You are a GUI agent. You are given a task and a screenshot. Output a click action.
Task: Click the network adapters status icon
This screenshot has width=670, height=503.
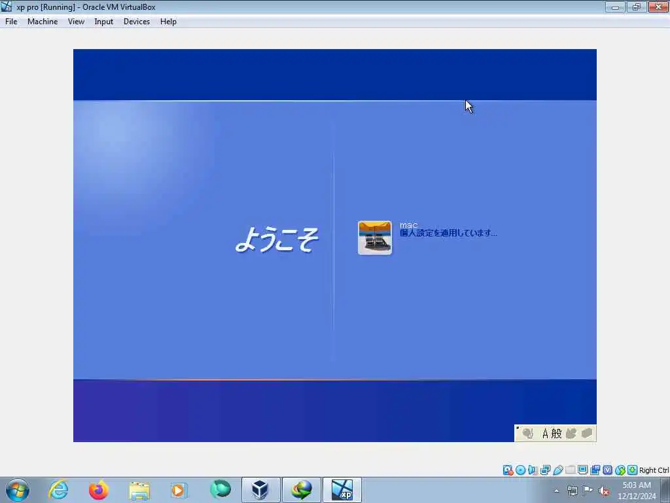pyautogui.click(x=545, y=470)
